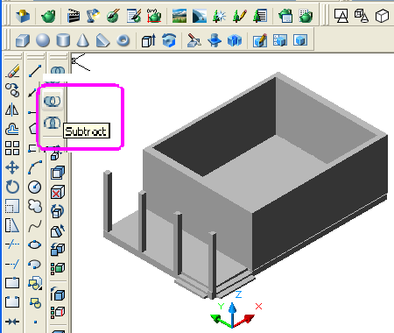Click the Setup Drawing icon

click(x=260, y=40)
